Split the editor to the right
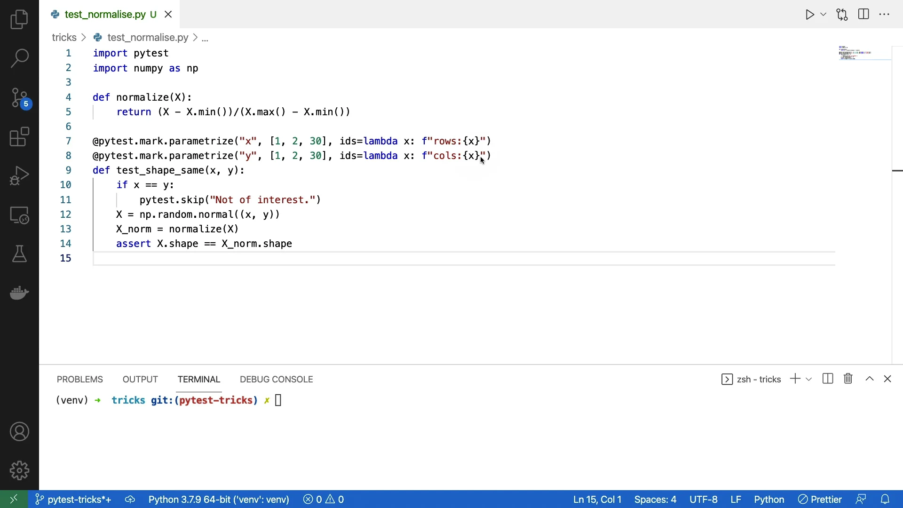Image resolution: width=903 pixels, height=508 pixels. pos(864,15)
